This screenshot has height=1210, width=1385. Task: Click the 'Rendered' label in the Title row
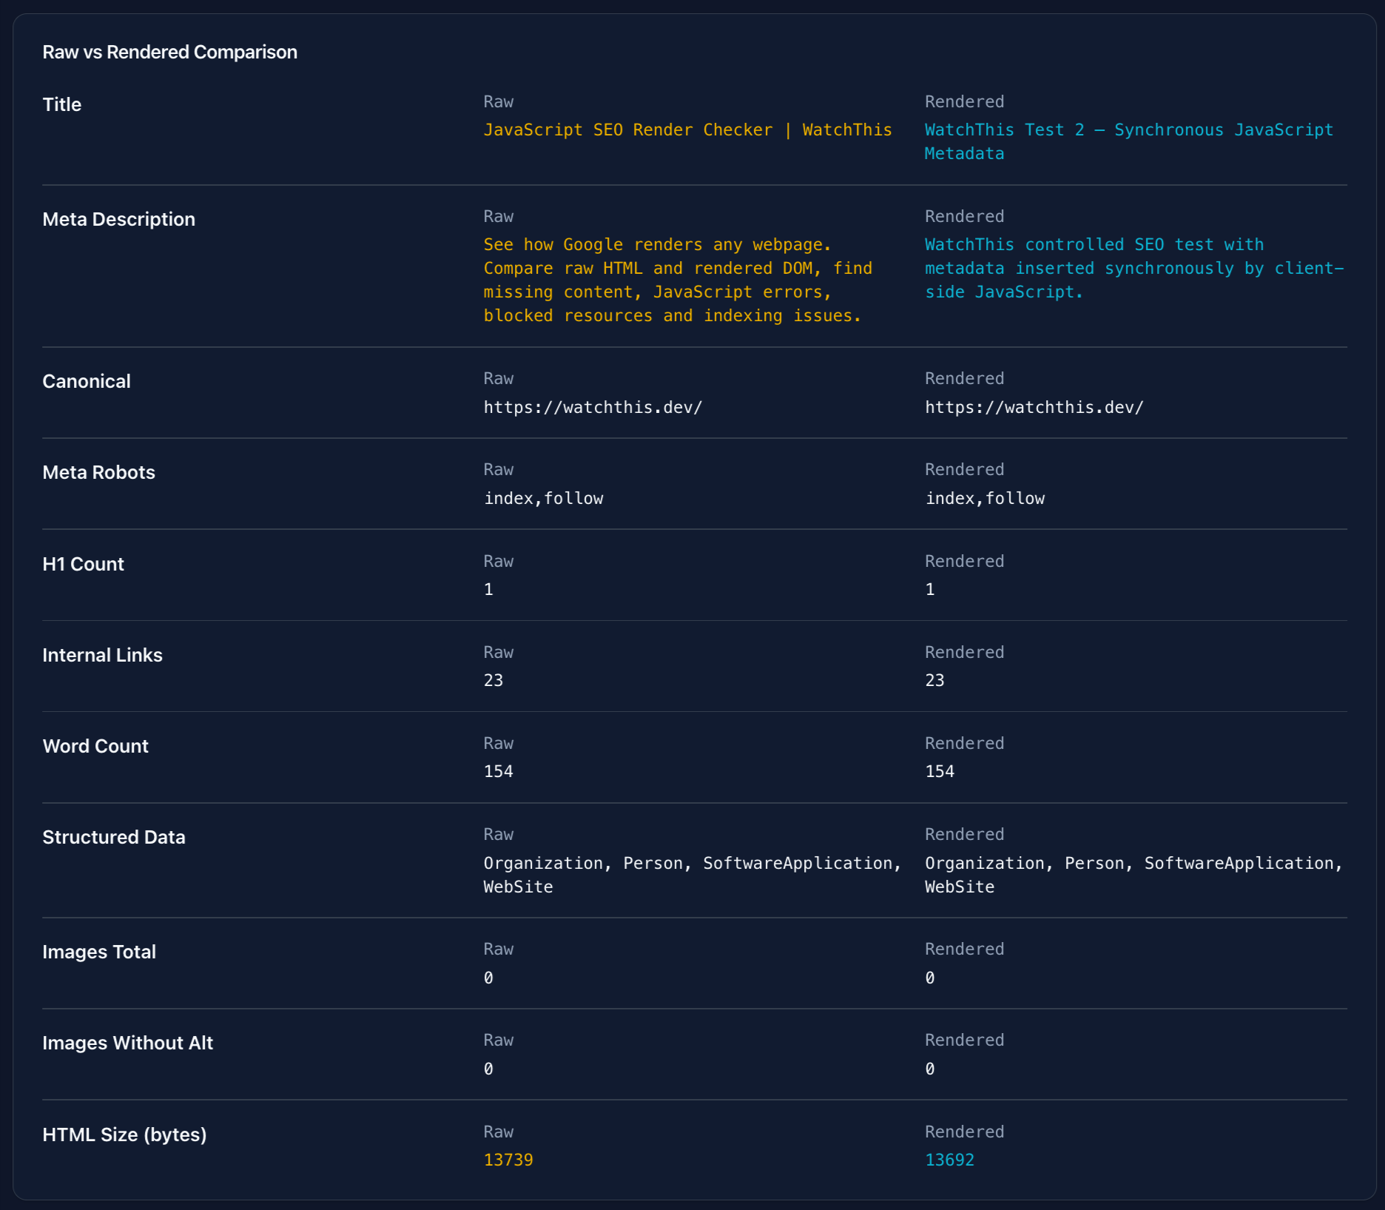pyautogui.click(x=965, y=102)
